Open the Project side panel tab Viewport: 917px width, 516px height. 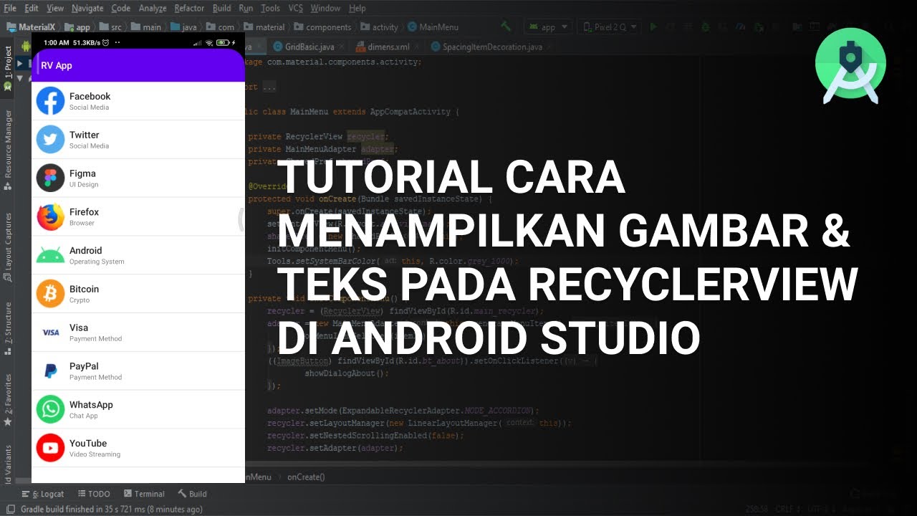(8, 67)
